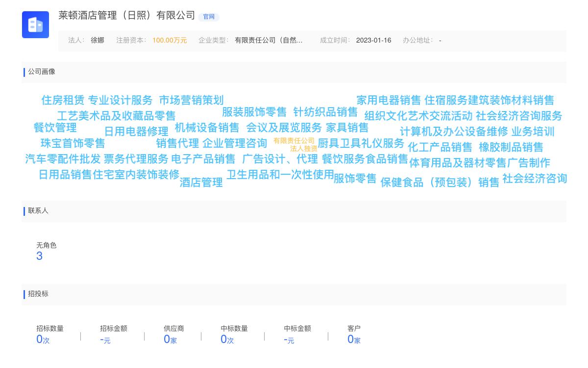Click the 日用品销售 tag
The height and width of the screenshot is (368, 588).
click(65, 175)
